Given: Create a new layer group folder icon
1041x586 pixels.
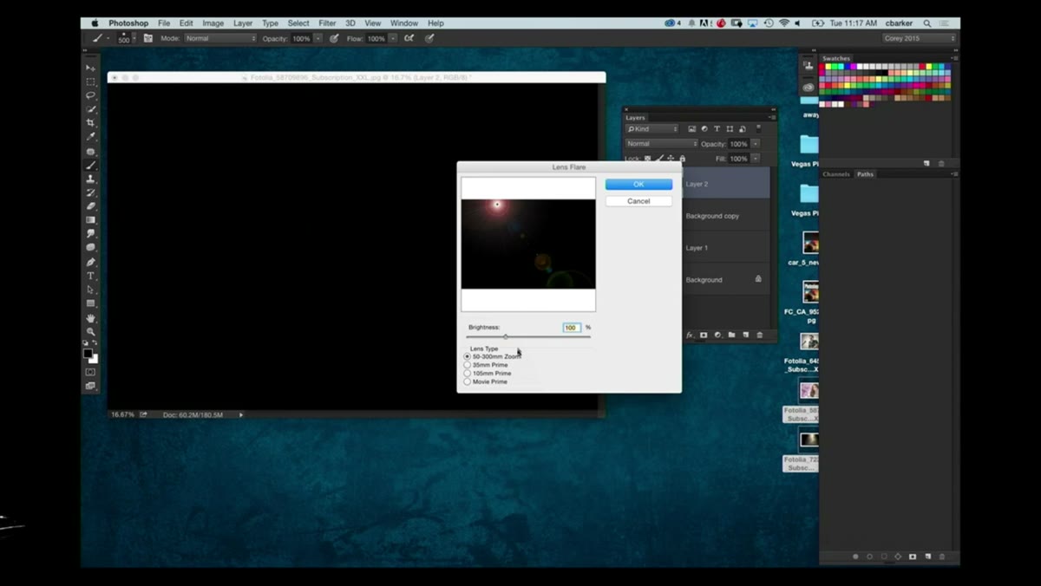Looking at the screenshot, I should (x=731, y=335).
